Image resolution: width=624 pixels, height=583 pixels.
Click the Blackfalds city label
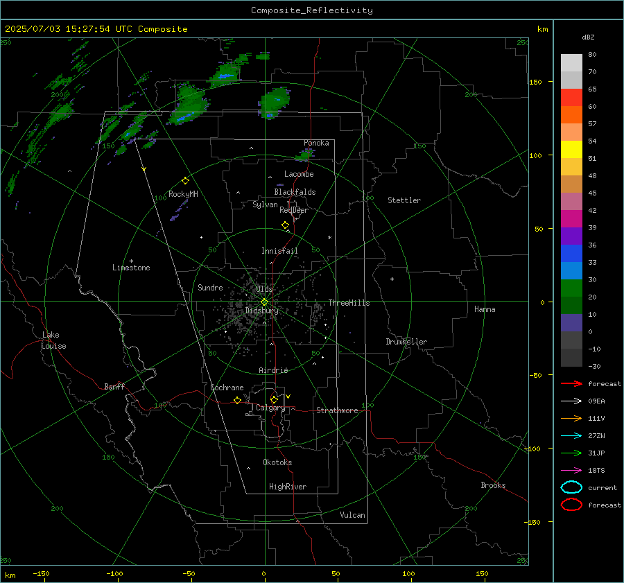point(295,192)
